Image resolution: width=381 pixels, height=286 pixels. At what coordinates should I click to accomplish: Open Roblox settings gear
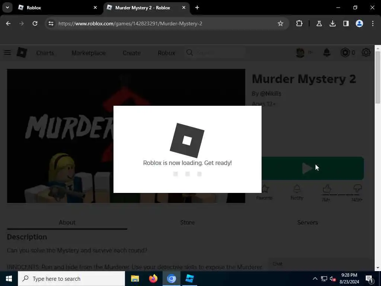coord(366,53)
